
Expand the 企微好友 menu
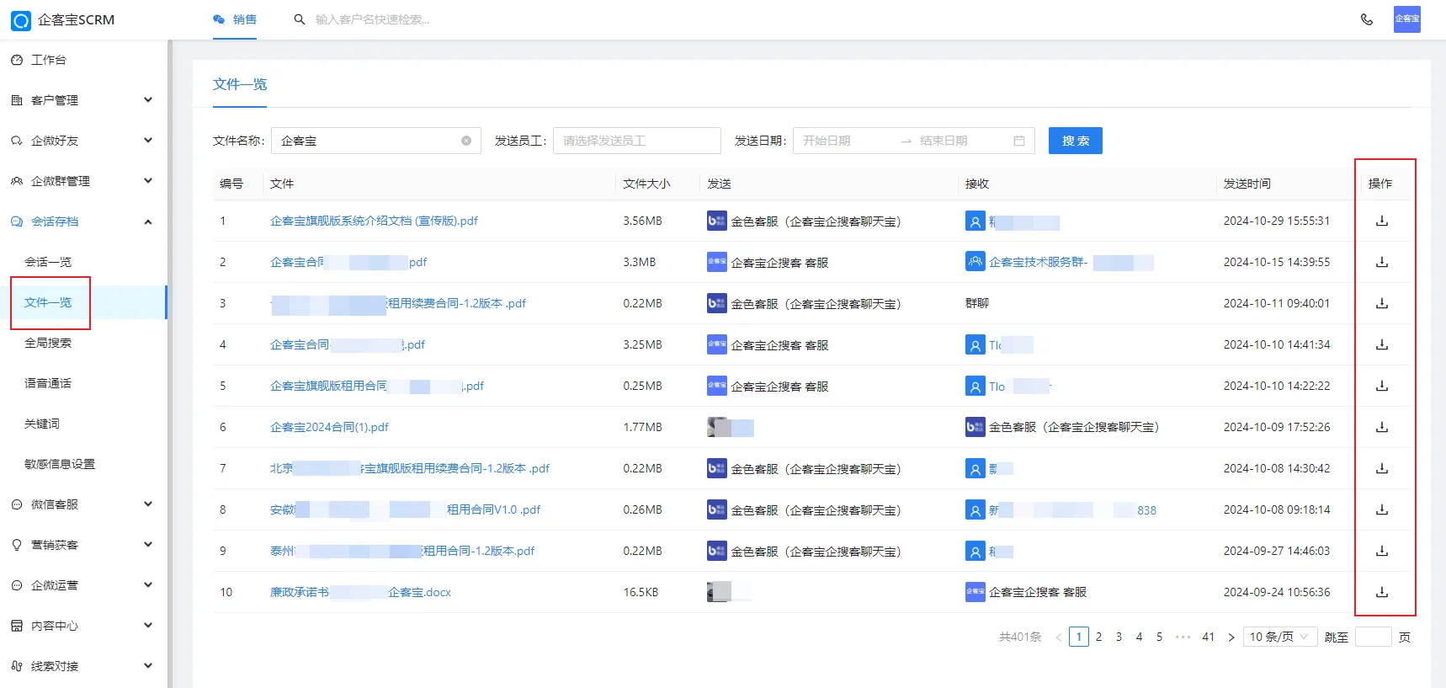point(148,141)
